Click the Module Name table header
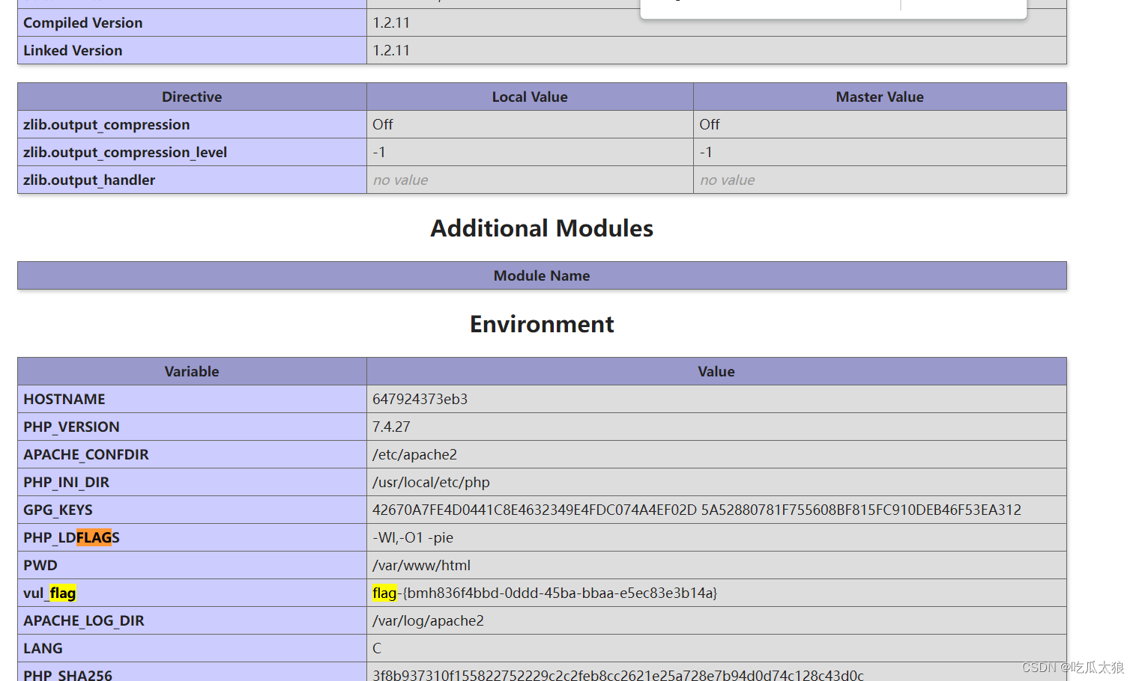Viewport: 1136px width, 681px height. (x=542, y=275)
